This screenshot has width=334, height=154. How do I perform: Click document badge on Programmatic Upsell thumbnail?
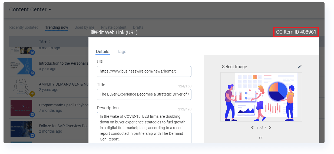click(x=32, y=114)
